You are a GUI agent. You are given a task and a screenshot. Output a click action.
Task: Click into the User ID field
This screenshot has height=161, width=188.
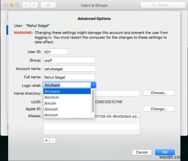[56, 52]
